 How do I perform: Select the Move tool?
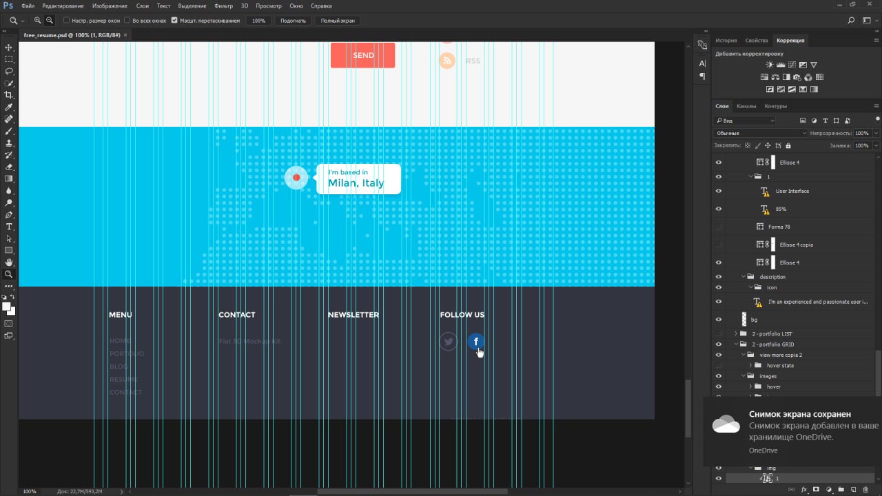point(9,48)
